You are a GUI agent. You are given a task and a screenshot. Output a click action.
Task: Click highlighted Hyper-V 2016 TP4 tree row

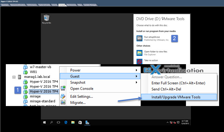click(x=44, y=91)
